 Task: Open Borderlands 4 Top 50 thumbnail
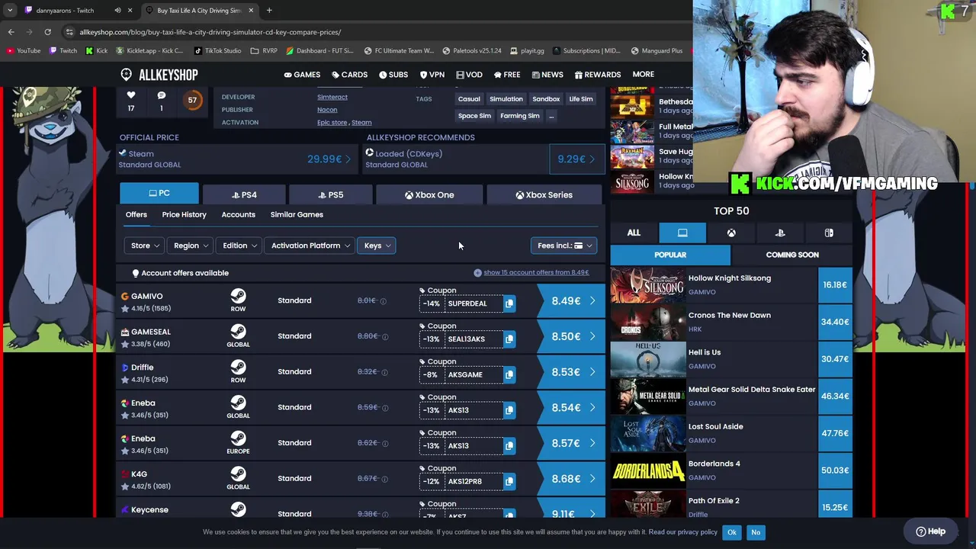coord(648,470)
